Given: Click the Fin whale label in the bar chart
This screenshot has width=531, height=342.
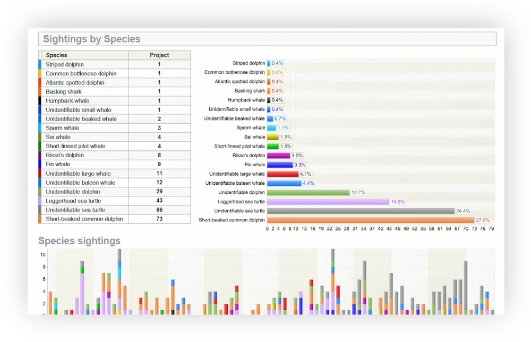Looking at the screenshot, I should [255, 165].
